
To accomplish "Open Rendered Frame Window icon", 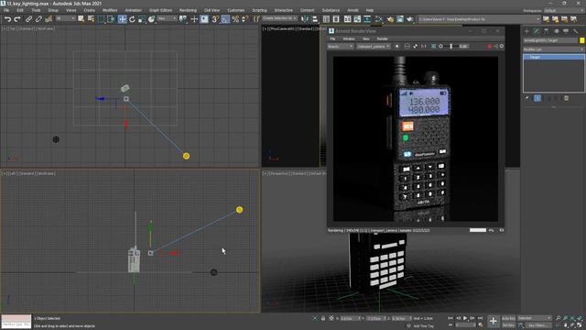I will coord(400,19).
